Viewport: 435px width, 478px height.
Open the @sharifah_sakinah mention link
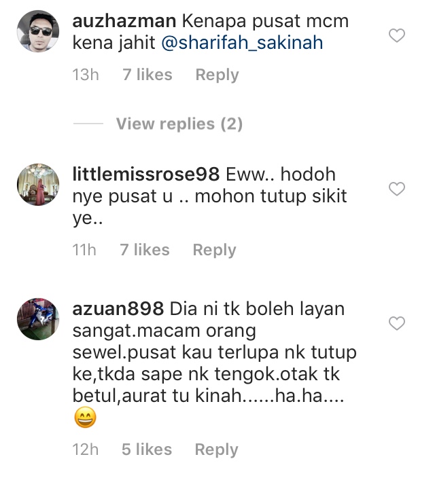click(242, 42)
